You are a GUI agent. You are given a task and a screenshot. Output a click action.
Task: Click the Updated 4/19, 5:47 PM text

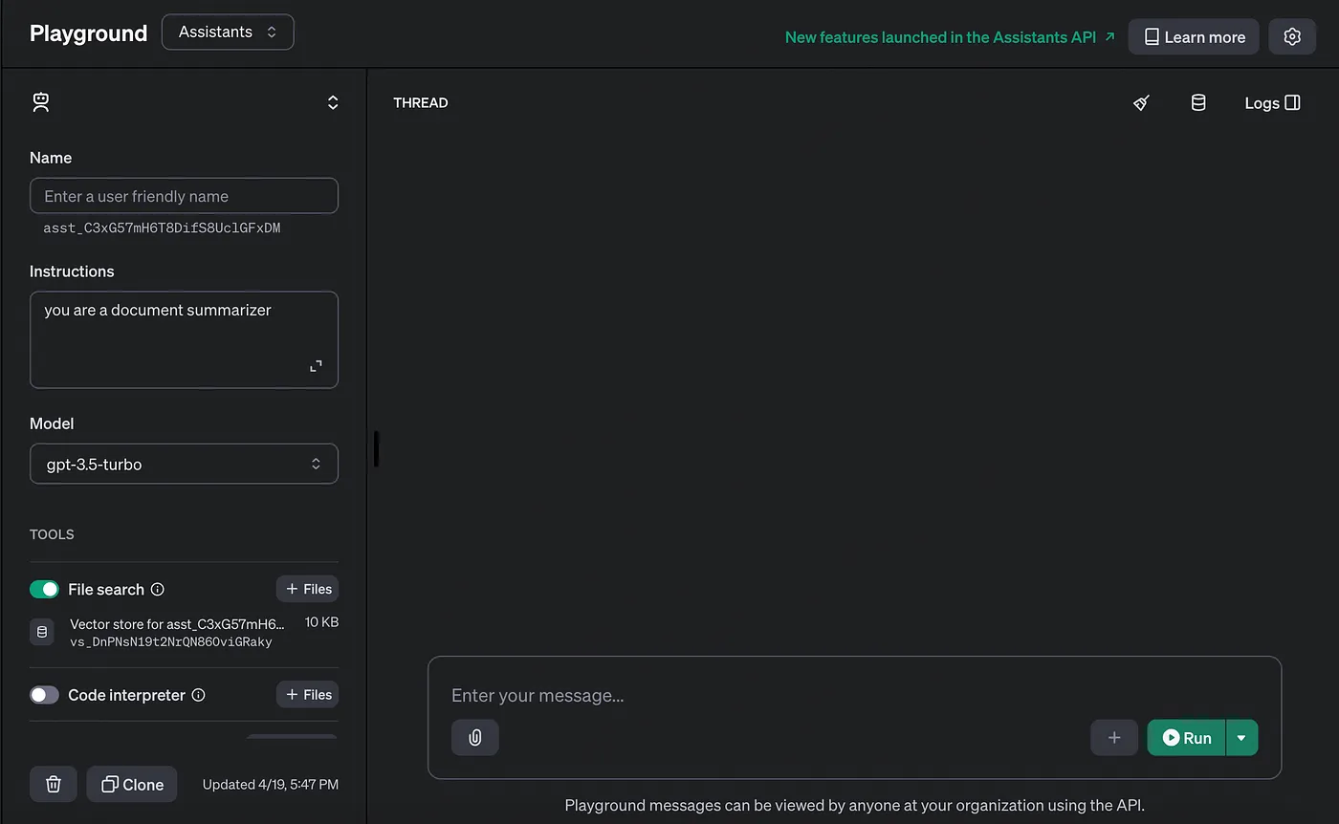click(x=271, y=784)
